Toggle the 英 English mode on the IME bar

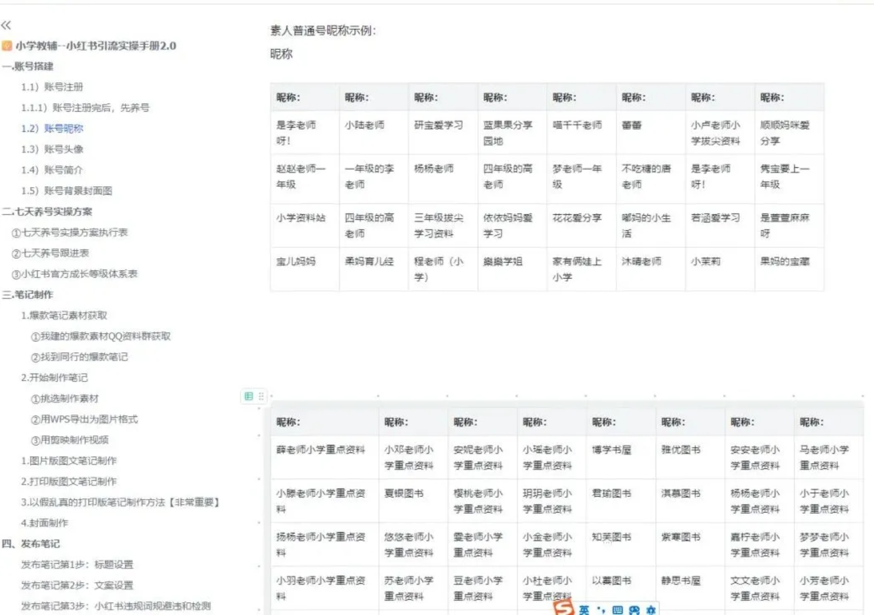click(584, 610)
